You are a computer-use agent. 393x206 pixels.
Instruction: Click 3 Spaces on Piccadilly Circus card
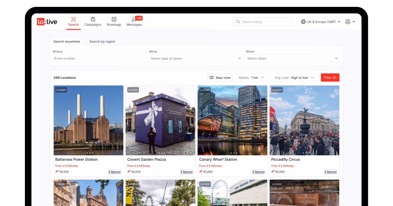tap(331, 172)
